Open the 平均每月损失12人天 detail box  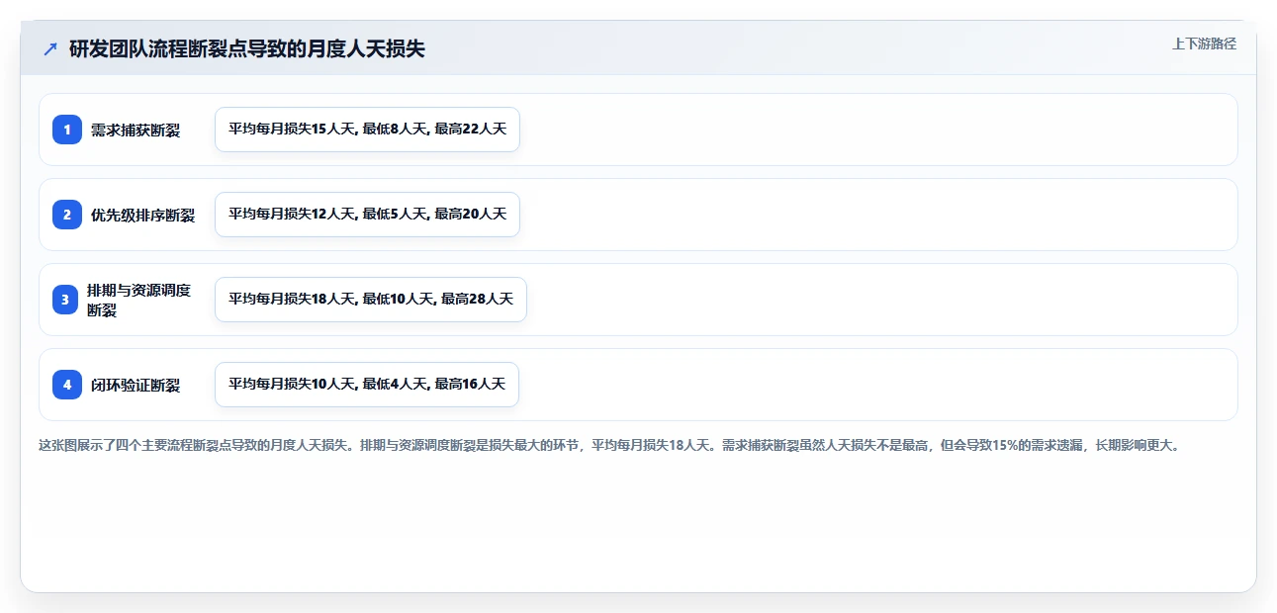(x=367, y=215)
